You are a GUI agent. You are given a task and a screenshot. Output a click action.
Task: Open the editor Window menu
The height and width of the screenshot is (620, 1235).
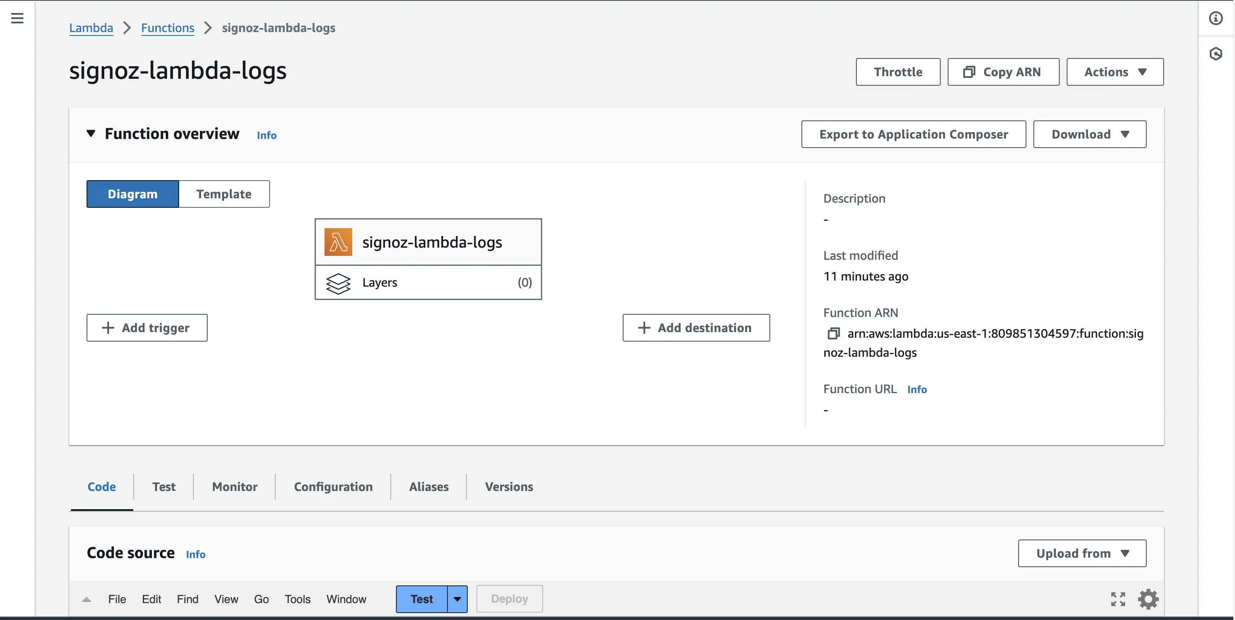point(346,599)
